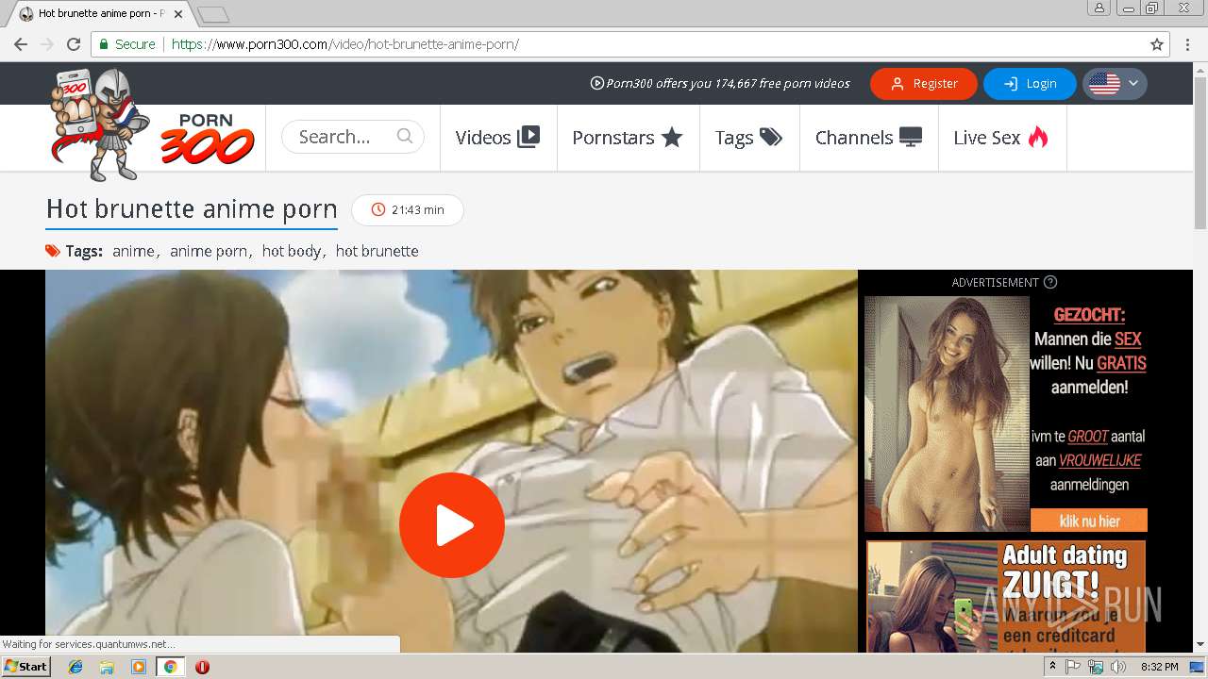Open the Live Sex menu item

click(x=1001, y=138)
